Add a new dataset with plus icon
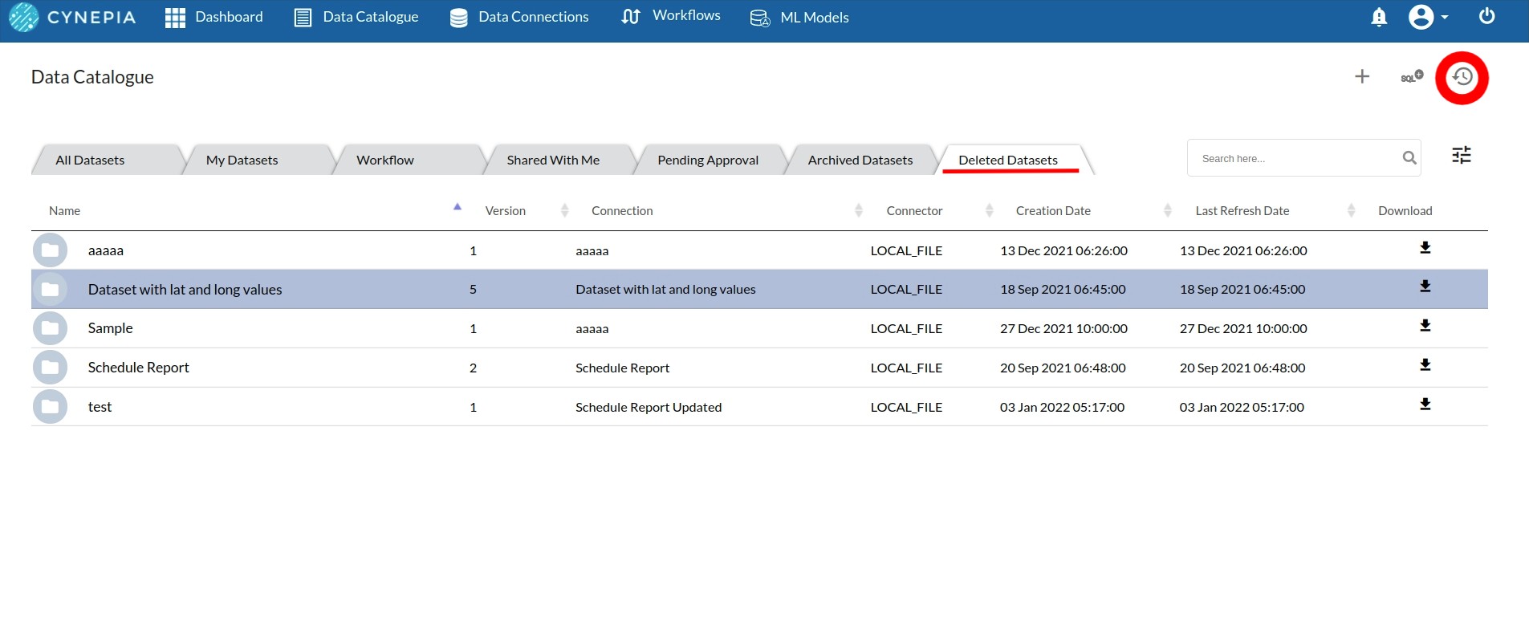 coord(1362,76)
